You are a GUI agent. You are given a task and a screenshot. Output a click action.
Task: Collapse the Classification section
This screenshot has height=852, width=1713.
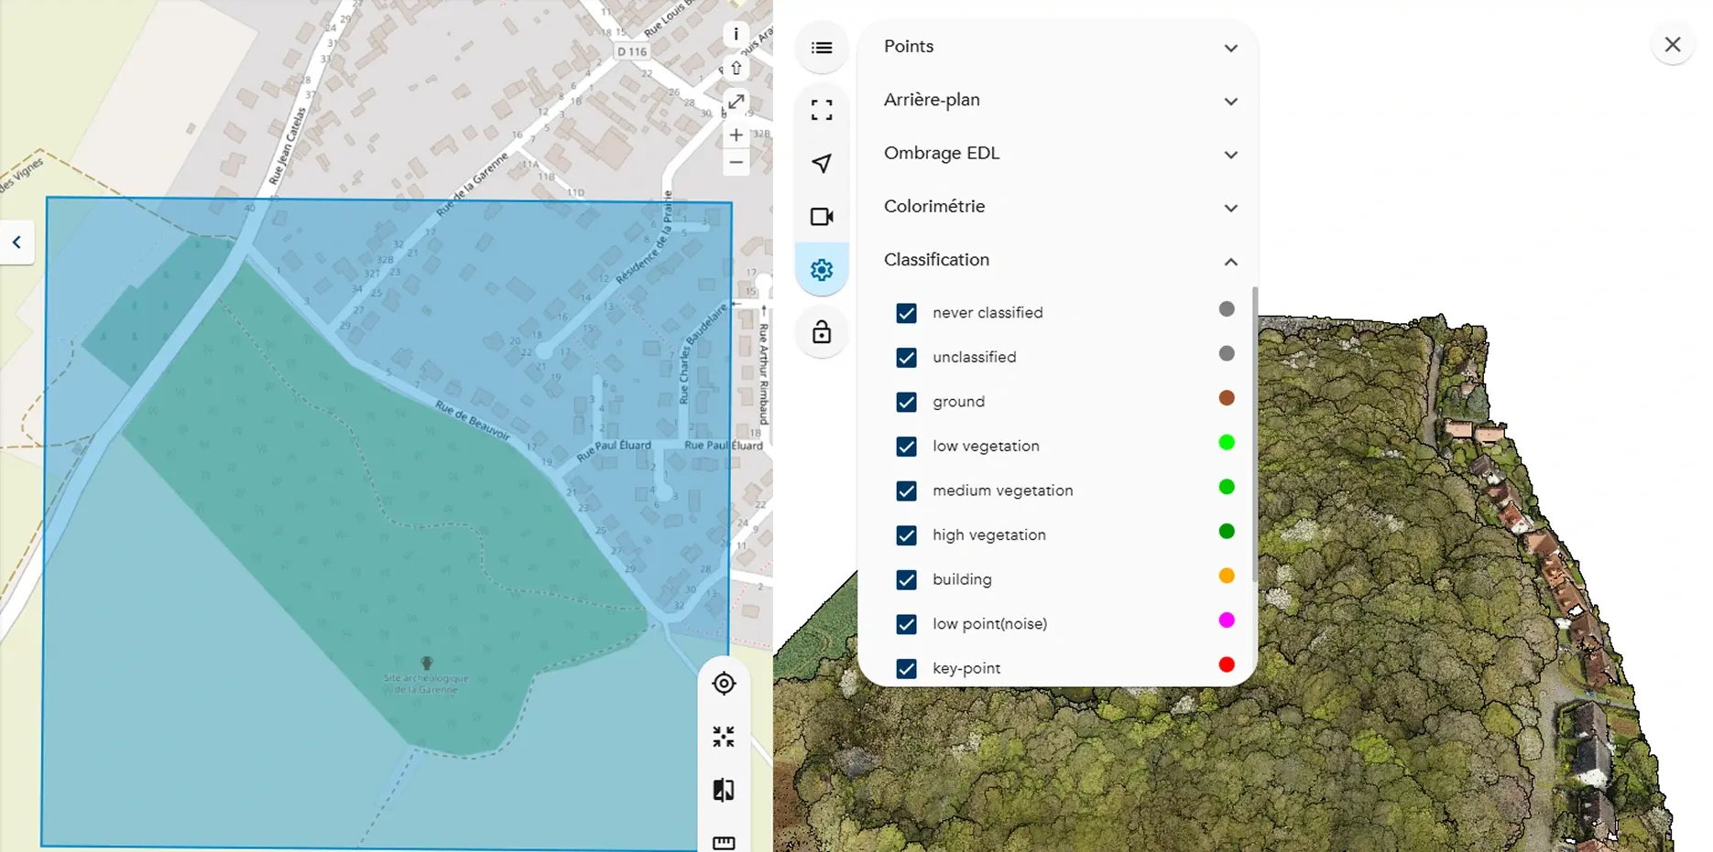1230,262
